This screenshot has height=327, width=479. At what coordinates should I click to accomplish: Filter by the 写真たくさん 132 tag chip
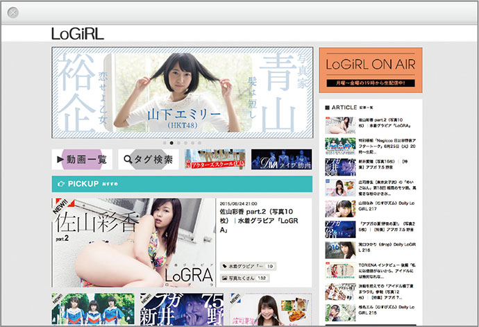tap(244, 278)
